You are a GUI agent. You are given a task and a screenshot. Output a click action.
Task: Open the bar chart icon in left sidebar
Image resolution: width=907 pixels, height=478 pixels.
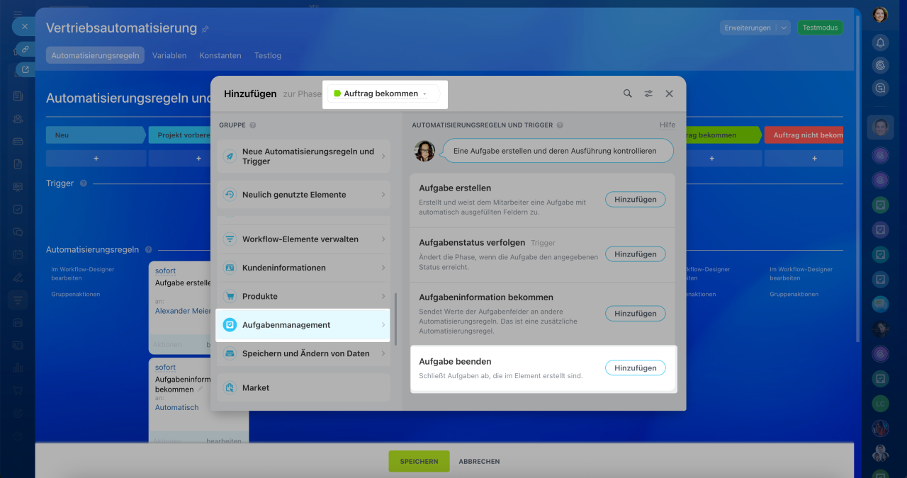[x=18, y=368]
